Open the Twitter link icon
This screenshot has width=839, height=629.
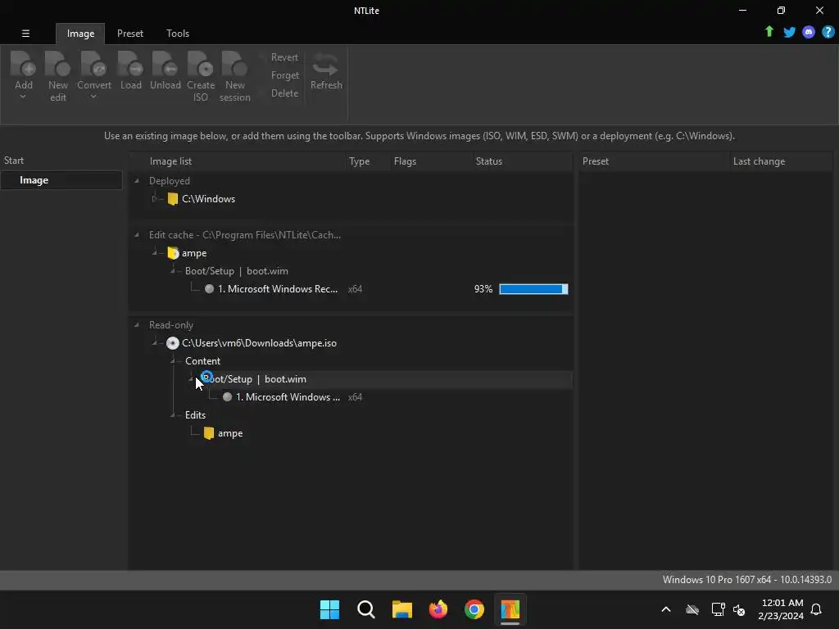coord(789,32)
